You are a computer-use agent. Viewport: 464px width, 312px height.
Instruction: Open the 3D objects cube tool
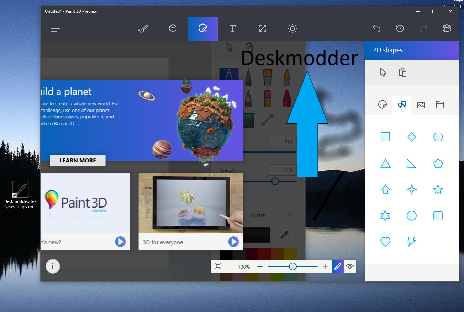point(173,28)
